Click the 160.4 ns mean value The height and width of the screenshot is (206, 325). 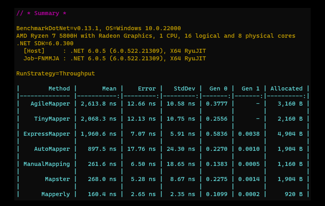click(102, 194)
